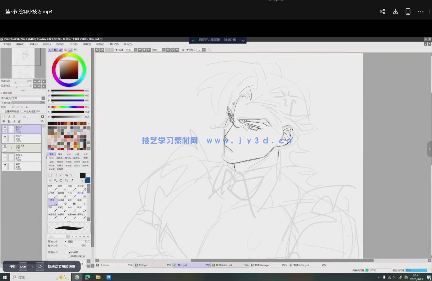Select the 渐变 gradient tool
432x281 pixels.
pyautogui.click(x=72, y=202)
